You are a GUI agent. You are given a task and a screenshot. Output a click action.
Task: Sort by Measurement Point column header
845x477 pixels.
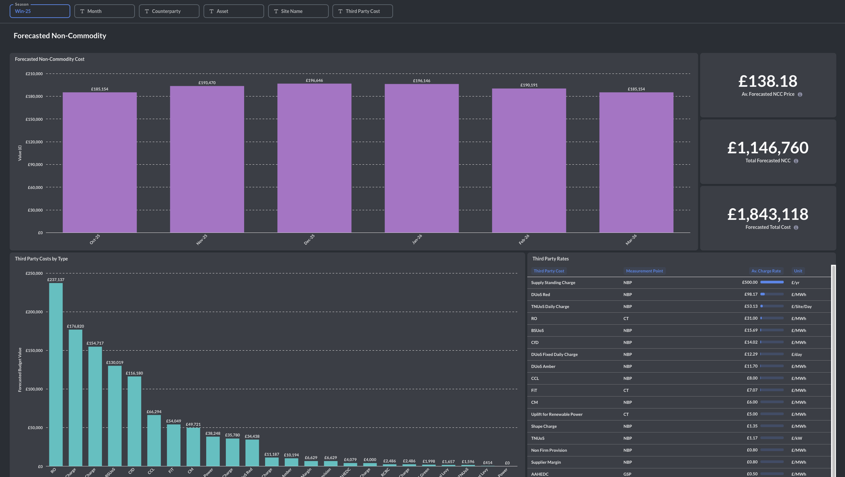pyautogui.click(x=644, y=271)
